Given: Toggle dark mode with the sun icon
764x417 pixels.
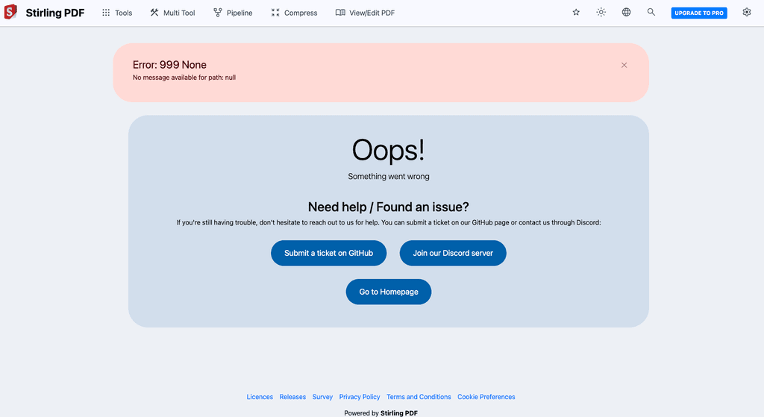Looking at the screenshot, I should click(x=601, y=13).
